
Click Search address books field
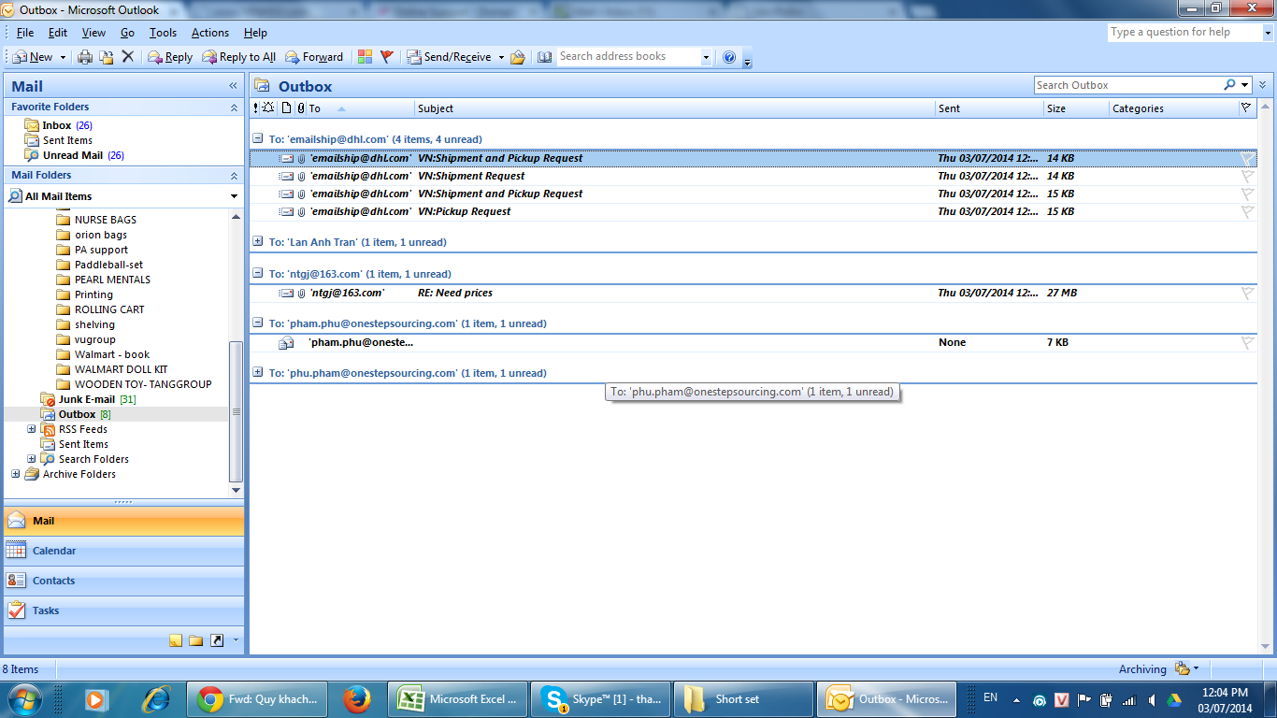(x=628, y=57)
